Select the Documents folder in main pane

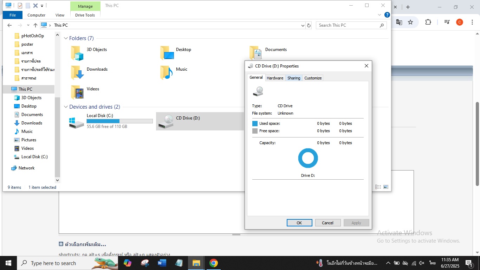coord(268,53)
